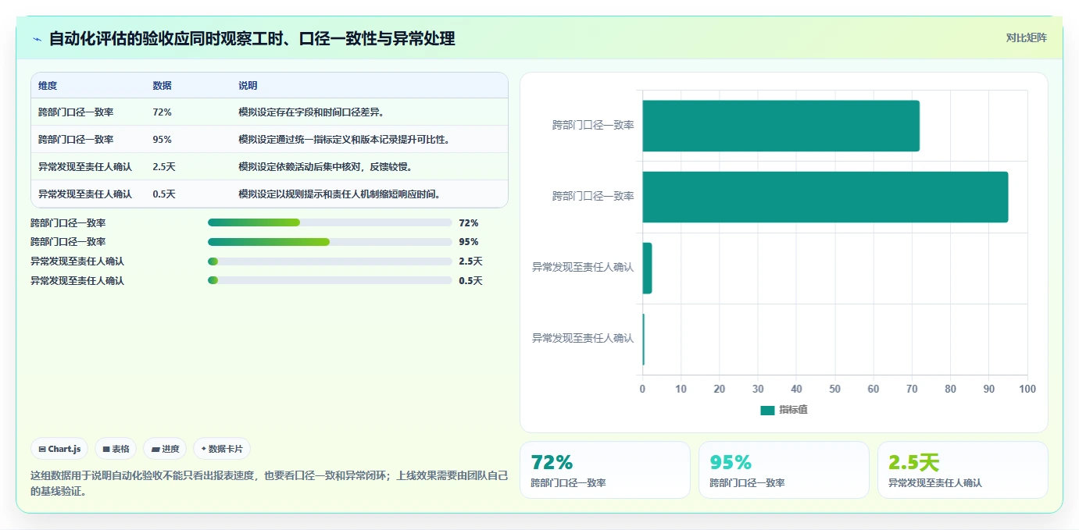Click the 跨部门口径一致率 caption under the 95% card figure
This screenshot has width=1079, height=530.
pyautogui.click(x=747, y=483)
